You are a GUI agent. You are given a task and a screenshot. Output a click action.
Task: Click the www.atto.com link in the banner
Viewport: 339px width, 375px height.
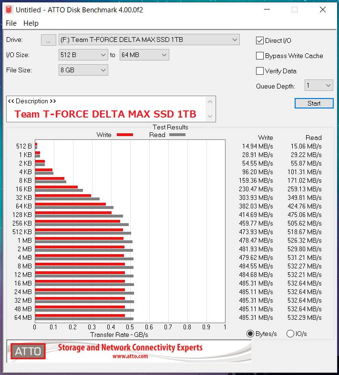130,356
